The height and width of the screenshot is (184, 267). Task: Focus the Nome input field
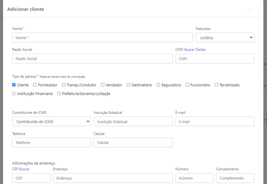click(x=102, y=38)
